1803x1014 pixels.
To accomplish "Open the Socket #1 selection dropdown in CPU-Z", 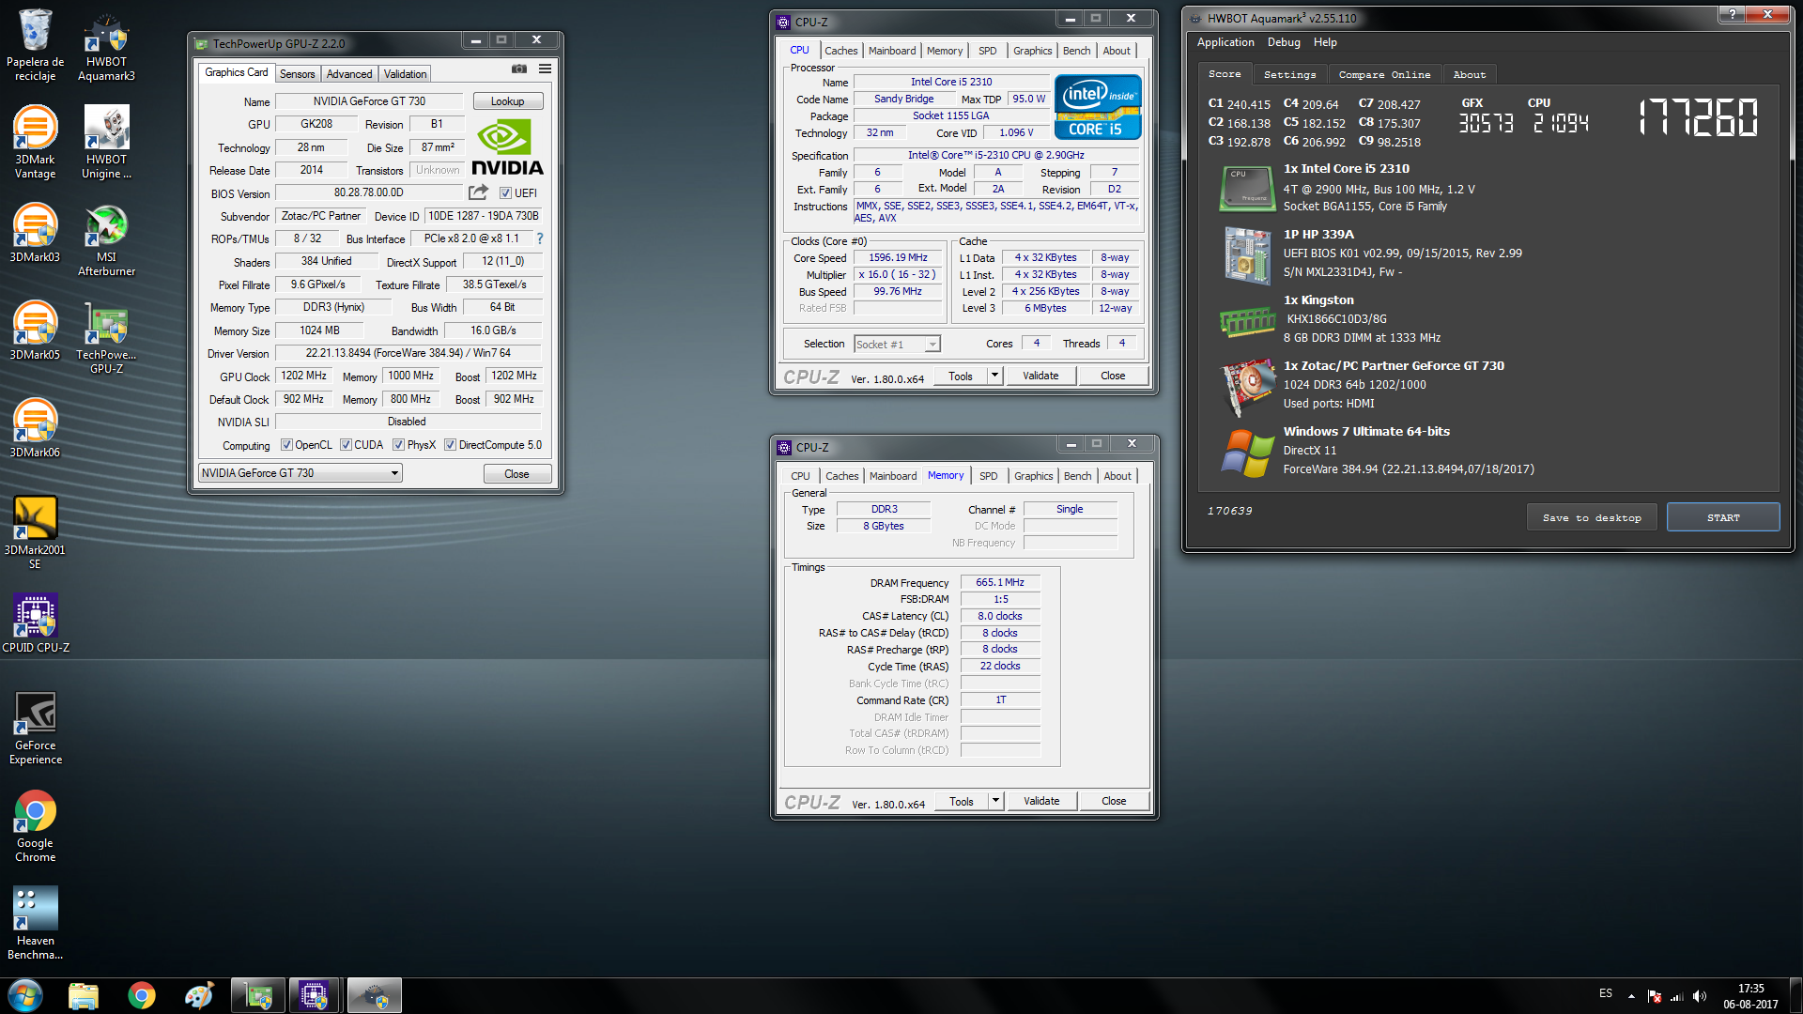I will coord(897,345).
